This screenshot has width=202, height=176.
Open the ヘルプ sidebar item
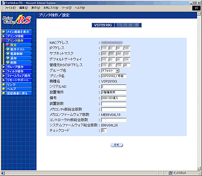click(19, 89)
